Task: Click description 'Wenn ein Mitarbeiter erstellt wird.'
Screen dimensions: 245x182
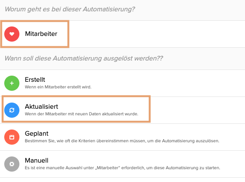Action: coord(58,87)
